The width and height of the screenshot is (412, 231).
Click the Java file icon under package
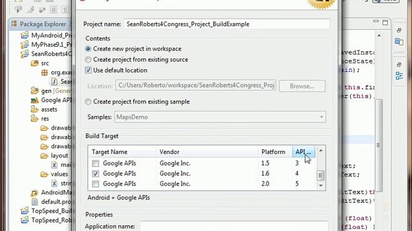pos(54,81)
